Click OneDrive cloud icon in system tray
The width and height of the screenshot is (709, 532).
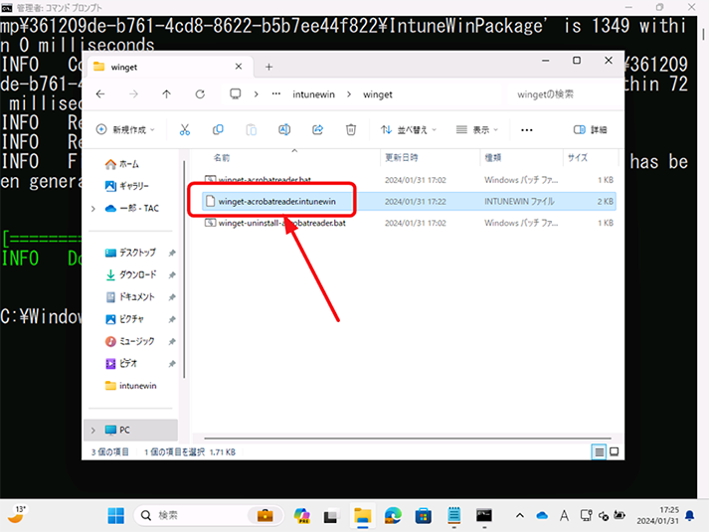tap(542, 515)
